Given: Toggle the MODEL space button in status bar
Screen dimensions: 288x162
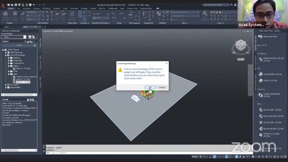Looking at the screenshot, I should 195,157.
